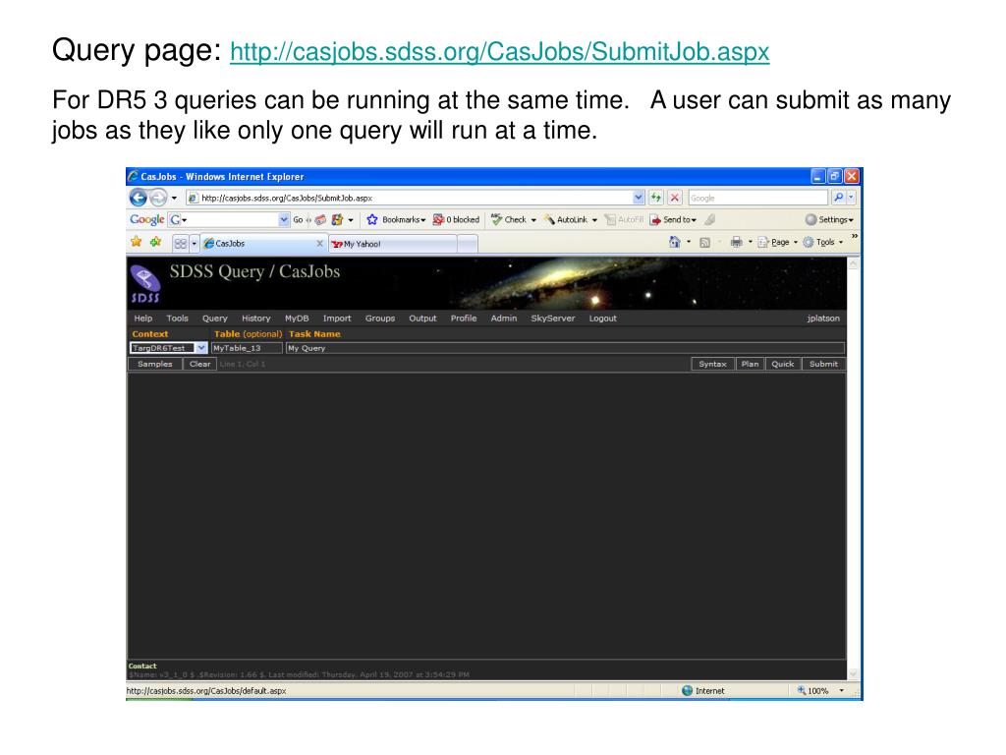Open the Groups menu item

click(x=380, y=319)
